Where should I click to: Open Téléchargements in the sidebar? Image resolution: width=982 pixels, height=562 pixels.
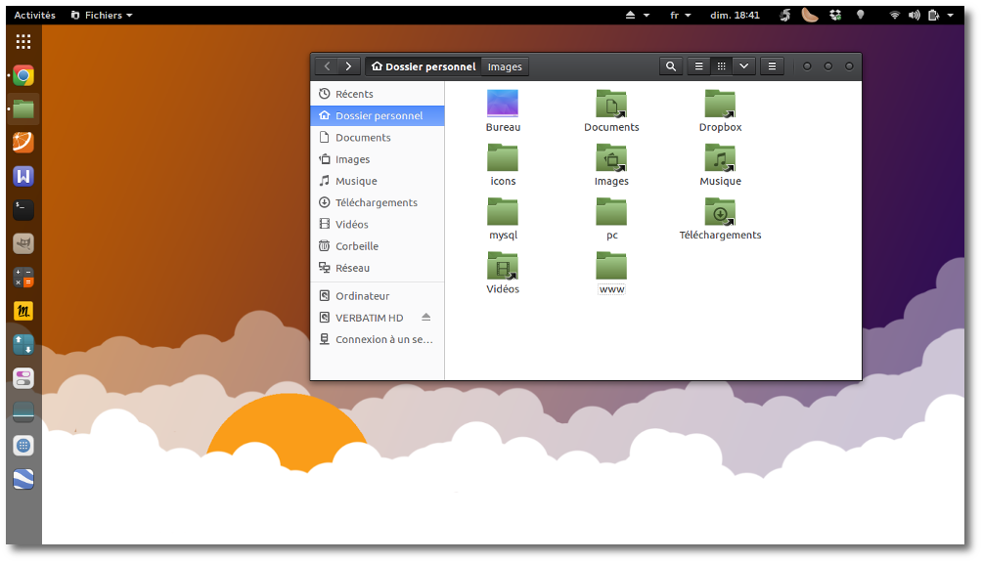pos(377,202)
